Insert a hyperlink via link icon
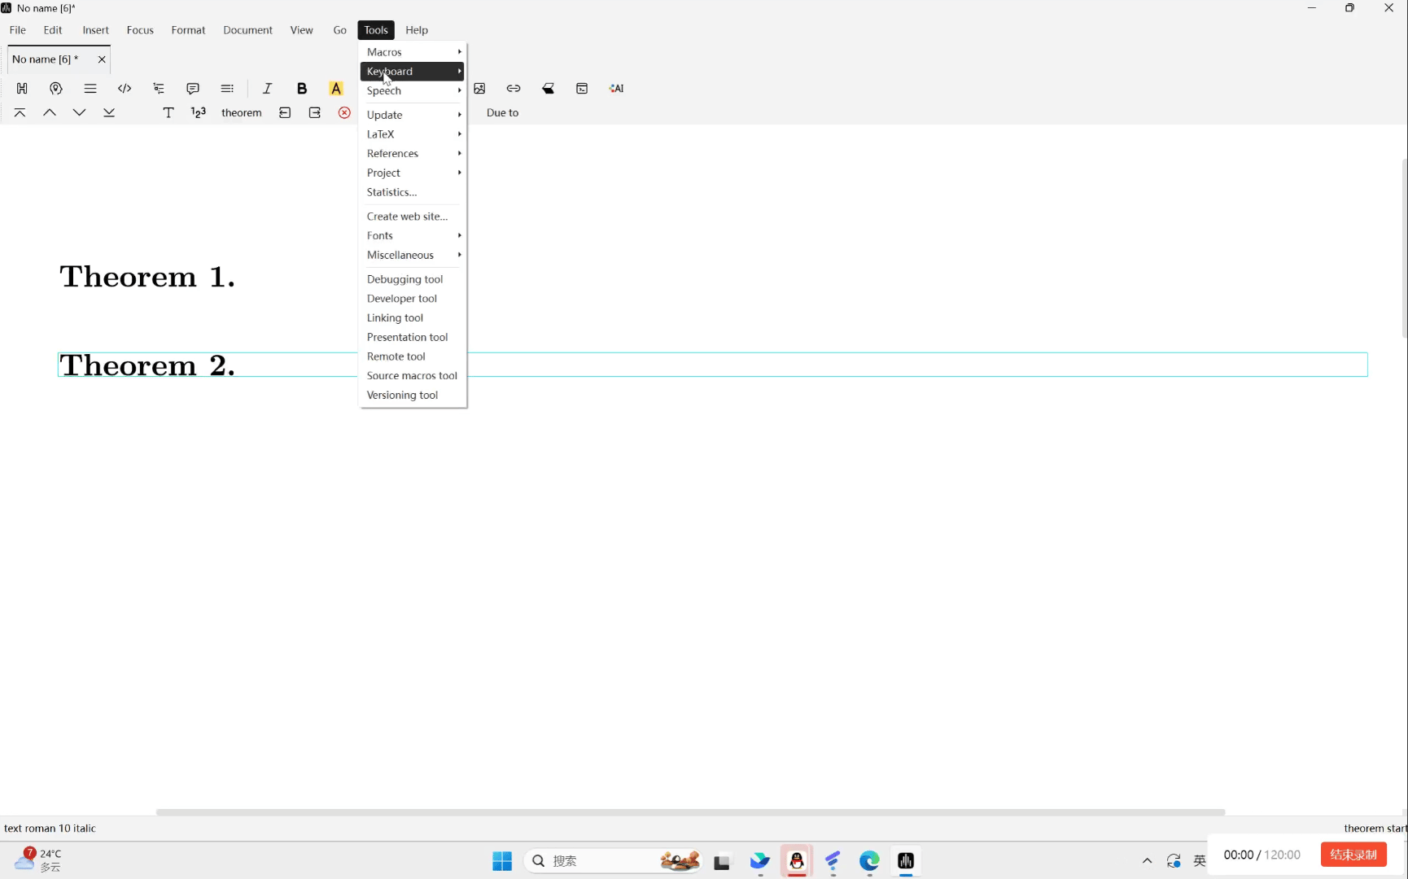The image size is (1408, 879). point(514,89)
